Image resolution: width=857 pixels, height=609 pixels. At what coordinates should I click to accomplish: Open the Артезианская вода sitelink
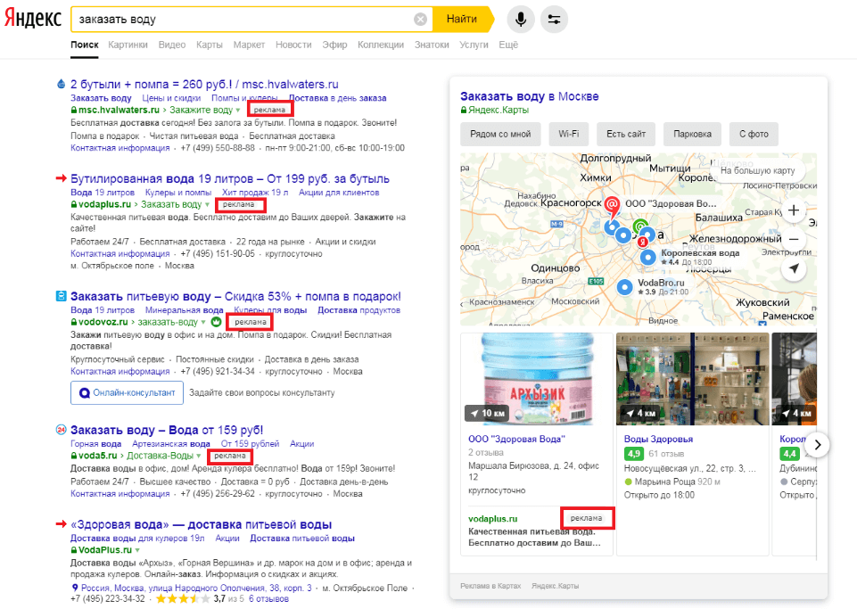171,444
